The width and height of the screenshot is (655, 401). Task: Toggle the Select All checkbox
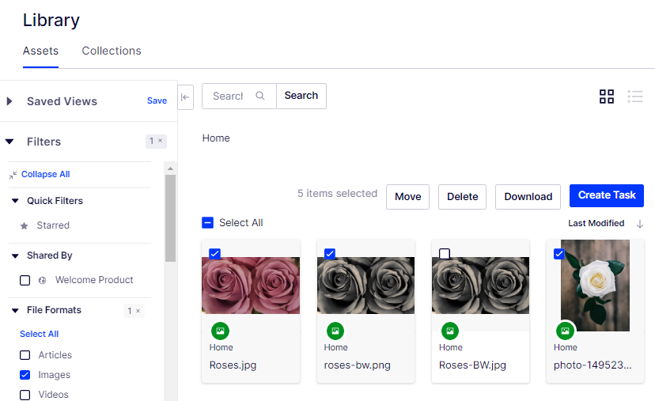[207, 222]
